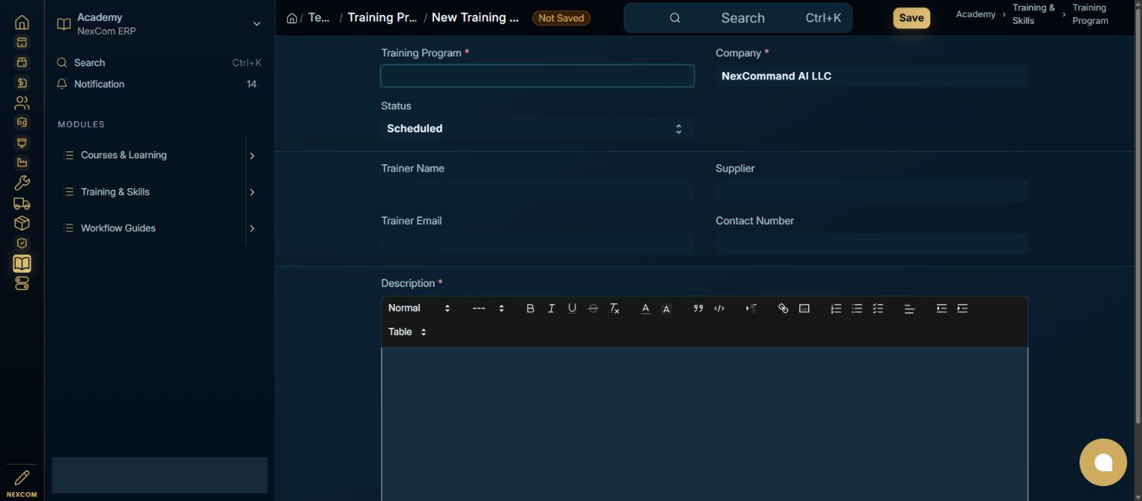Click the home breadcrumb icon in header

pyautogui.click(x=292, y=18)
